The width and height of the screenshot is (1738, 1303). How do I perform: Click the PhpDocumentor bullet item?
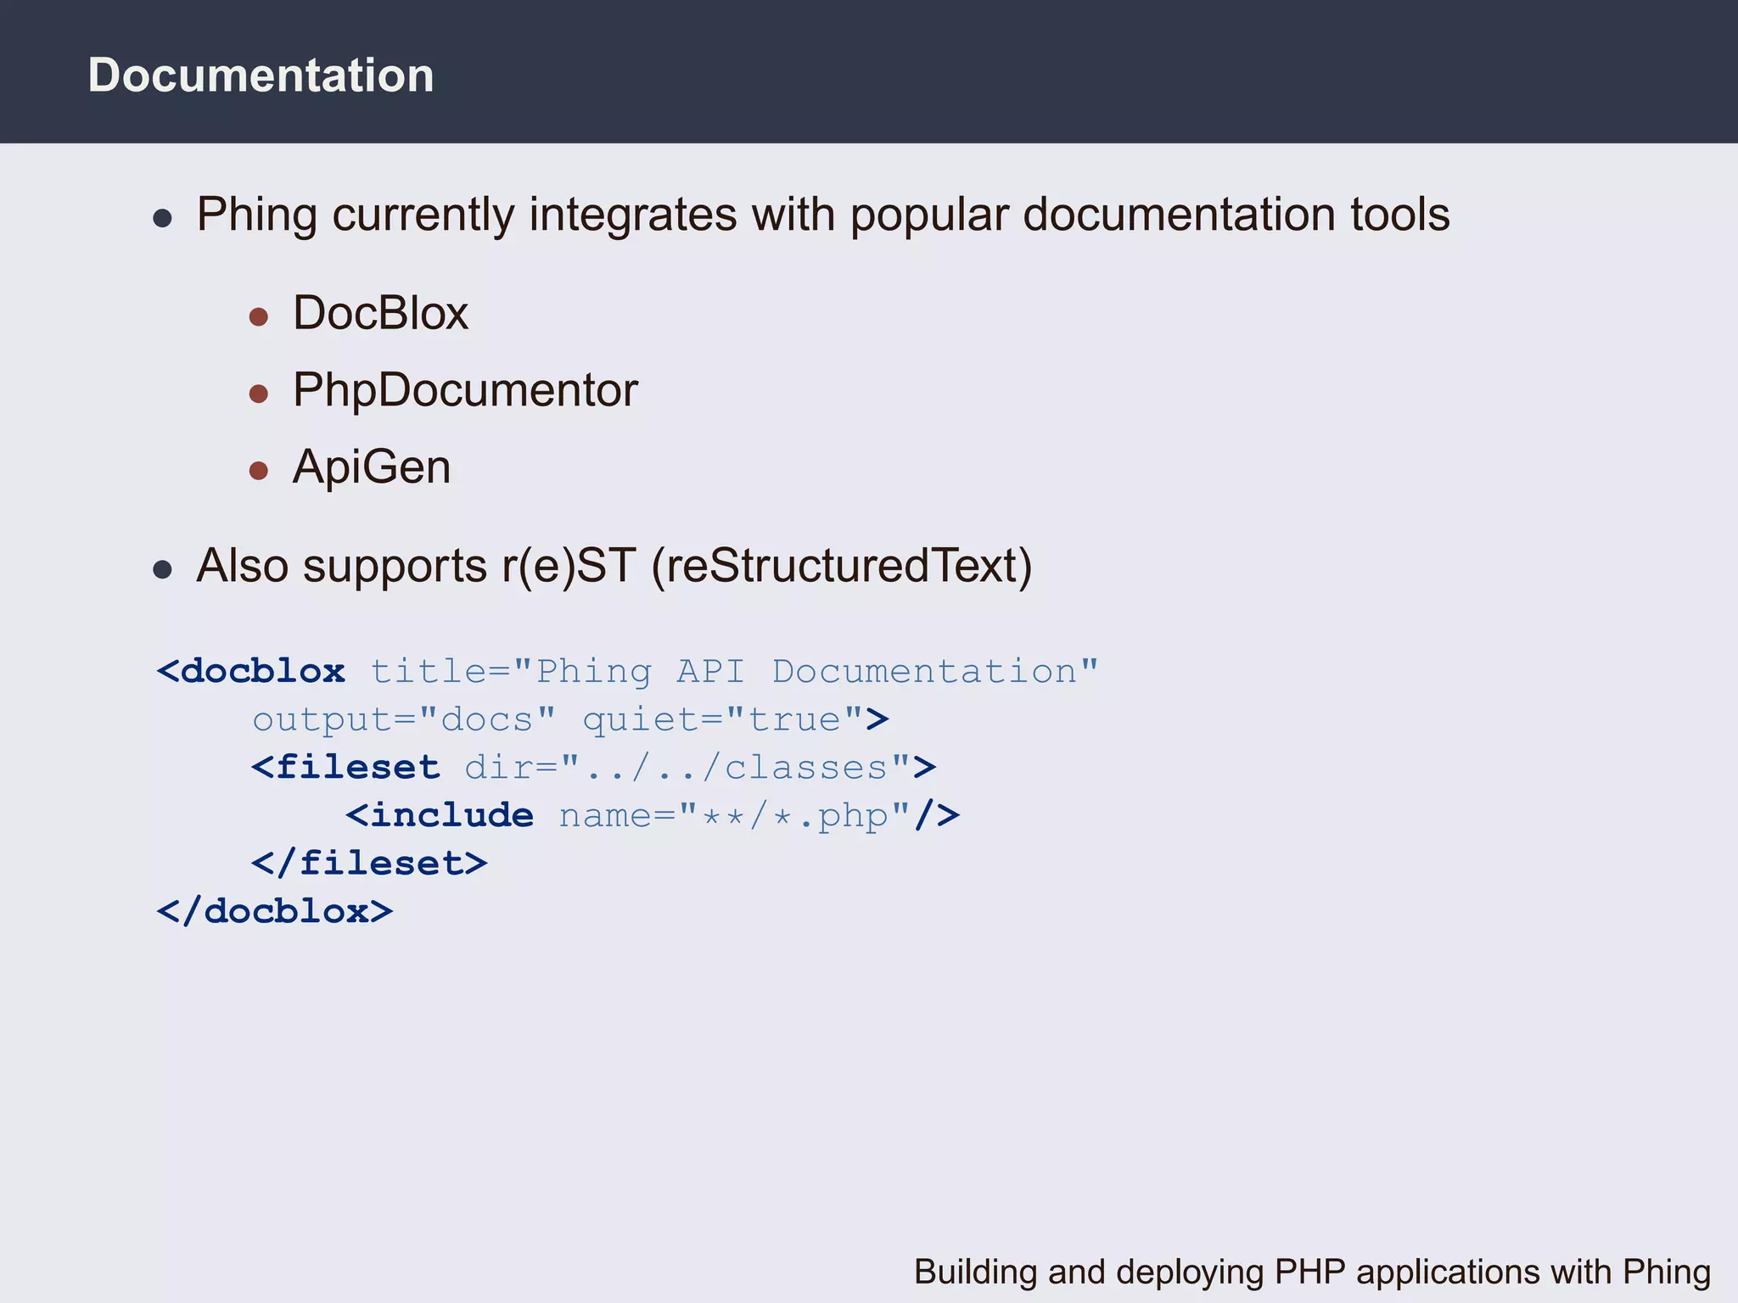tap(464, 390)
